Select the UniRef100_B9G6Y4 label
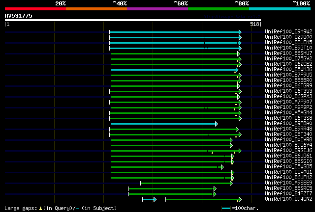 point(288,145)
